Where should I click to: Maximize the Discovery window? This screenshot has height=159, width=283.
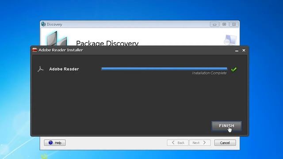[x=224, y=24]
